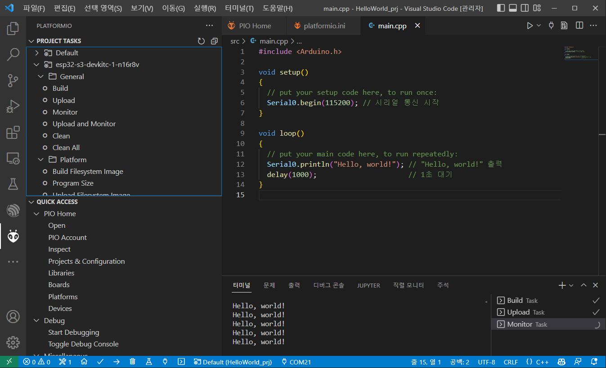This screenshot has height=368, width=606.
Task: Close the main.cpp editor tab
Action: (x=417, y=26)
